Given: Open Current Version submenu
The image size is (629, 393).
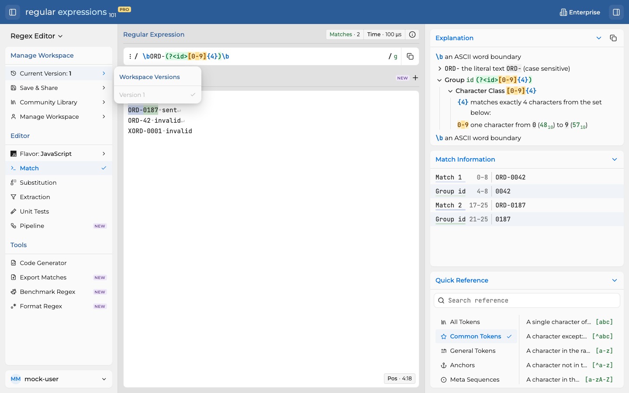Looking at the screenshot, I should pyautogui.click(x=59, y=73).
